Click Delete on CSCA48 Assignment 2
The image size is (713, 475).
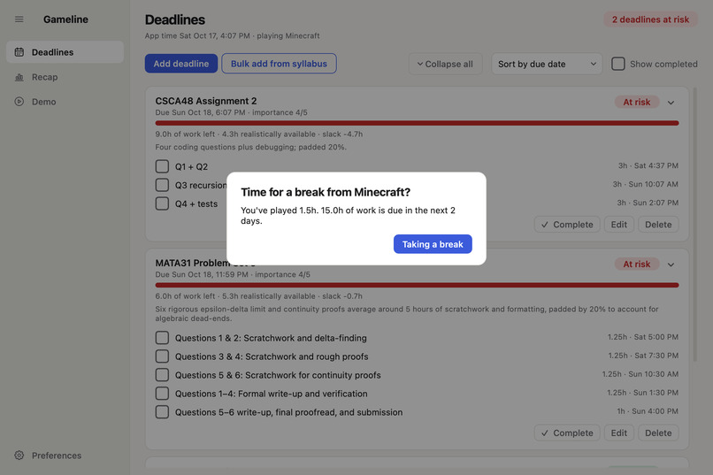658,225
